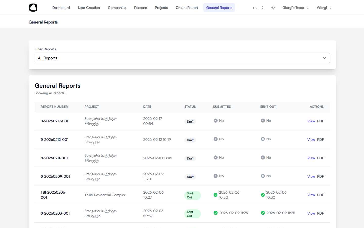364x228 pixels.
Task: Click the Draft status badge of მ-20260211-001
Action: [190, 158]
